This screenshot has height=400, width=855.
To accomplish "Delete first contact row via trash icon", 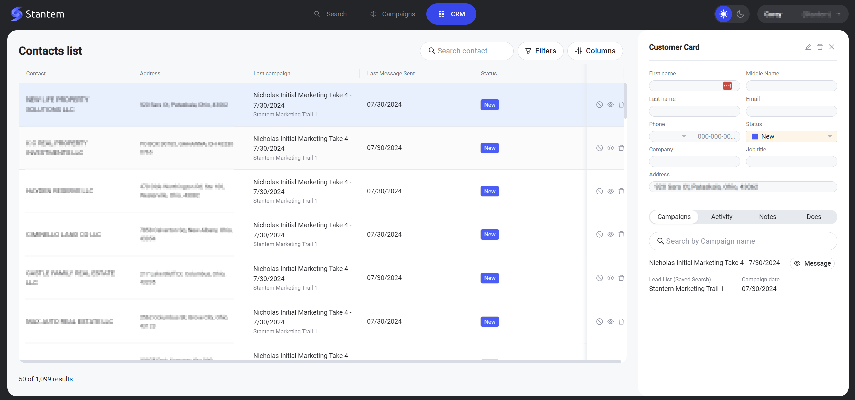I will tap(621, 105).
